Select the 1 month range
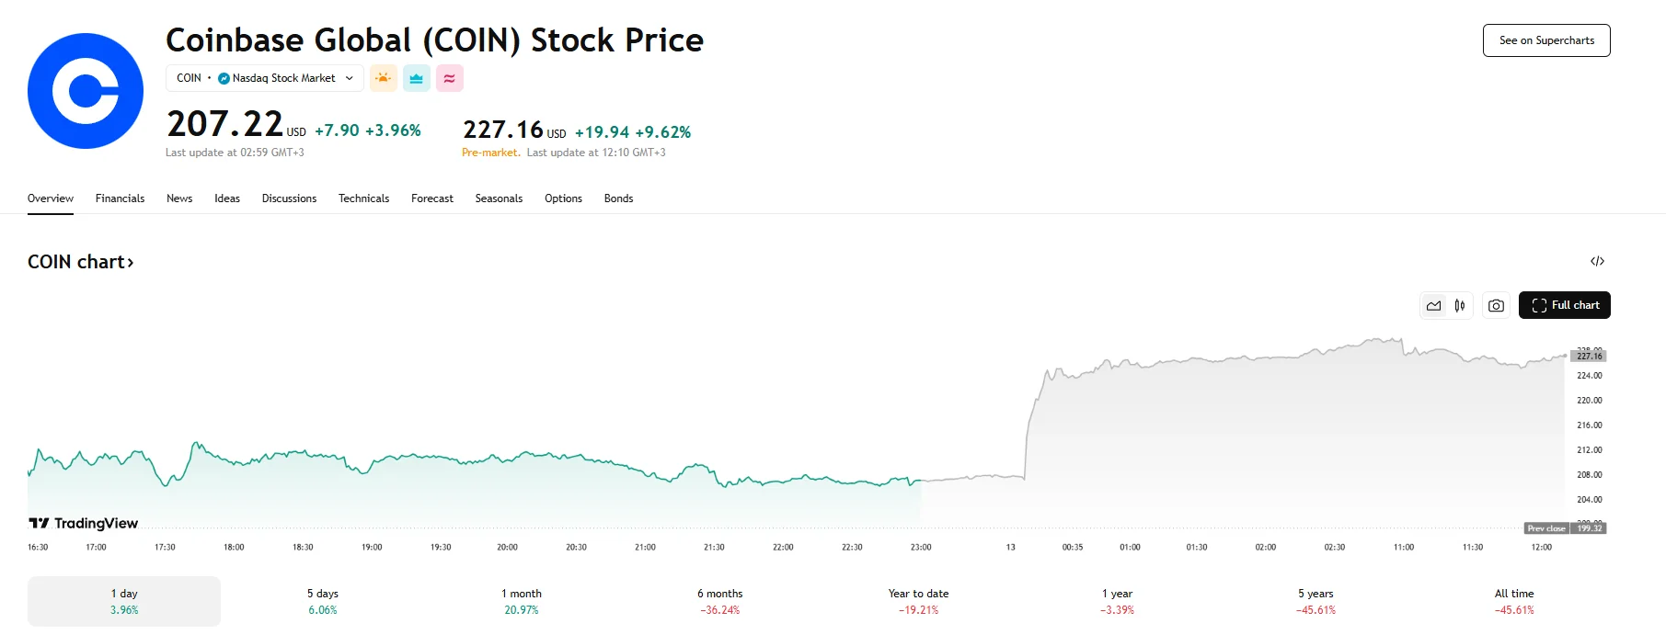This screenshot has height=635, width=1666. [x=522, y=601]
